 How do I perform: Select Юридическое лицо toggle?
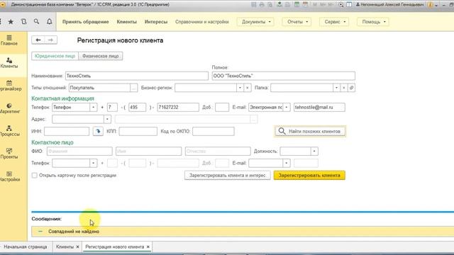tap(55, 56)
